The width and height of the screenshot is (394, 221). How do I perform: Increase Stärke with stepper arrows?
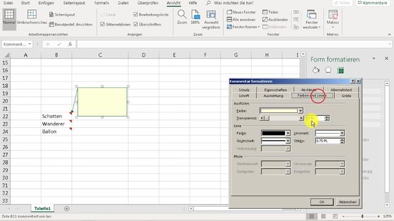click(x=342, y=139)
